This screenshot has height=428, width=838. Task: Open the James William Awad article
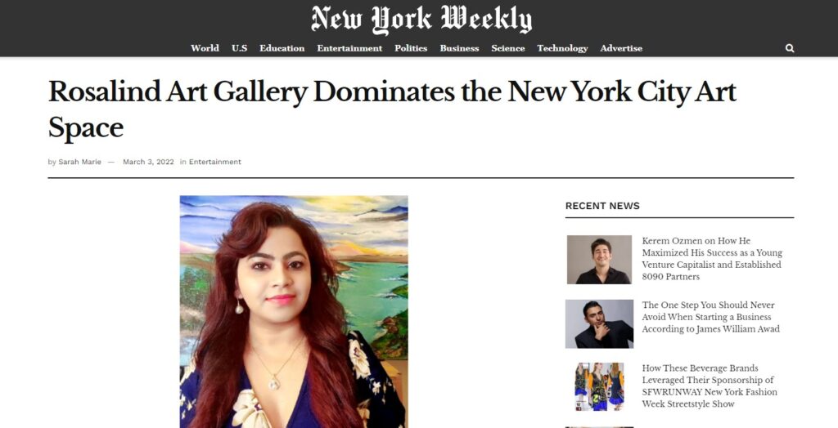click(x=711, y=317)
